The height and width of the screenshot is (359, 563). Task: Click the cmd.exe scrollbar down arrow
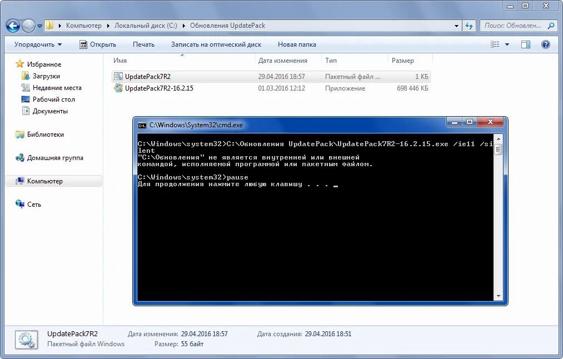pyautogui.click(x=498, y=297)
